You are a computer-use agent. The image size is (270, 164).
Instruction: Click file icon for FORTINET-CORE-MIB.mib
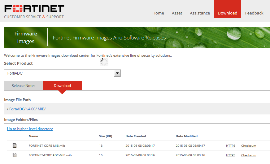click(x=15, y=146)
